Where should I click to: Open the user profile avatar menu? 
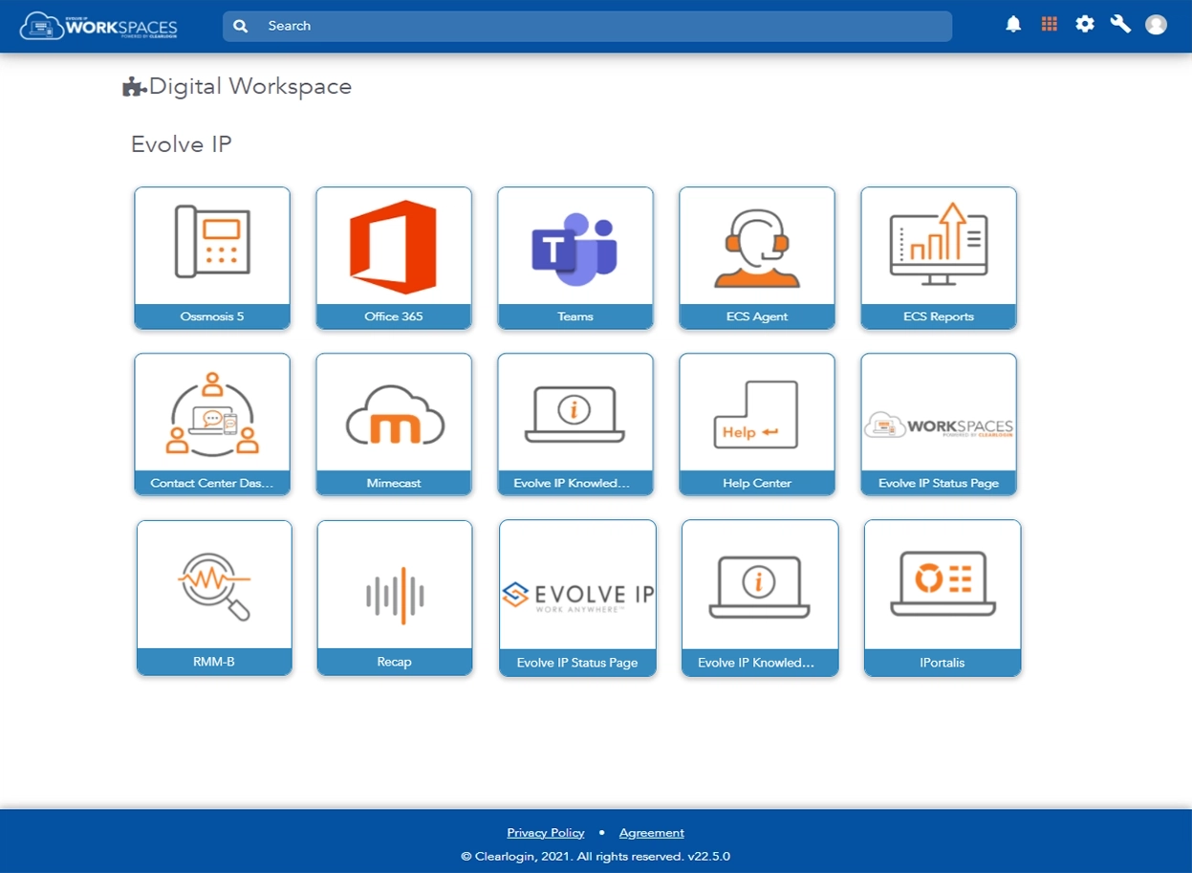click(1157, 25)
